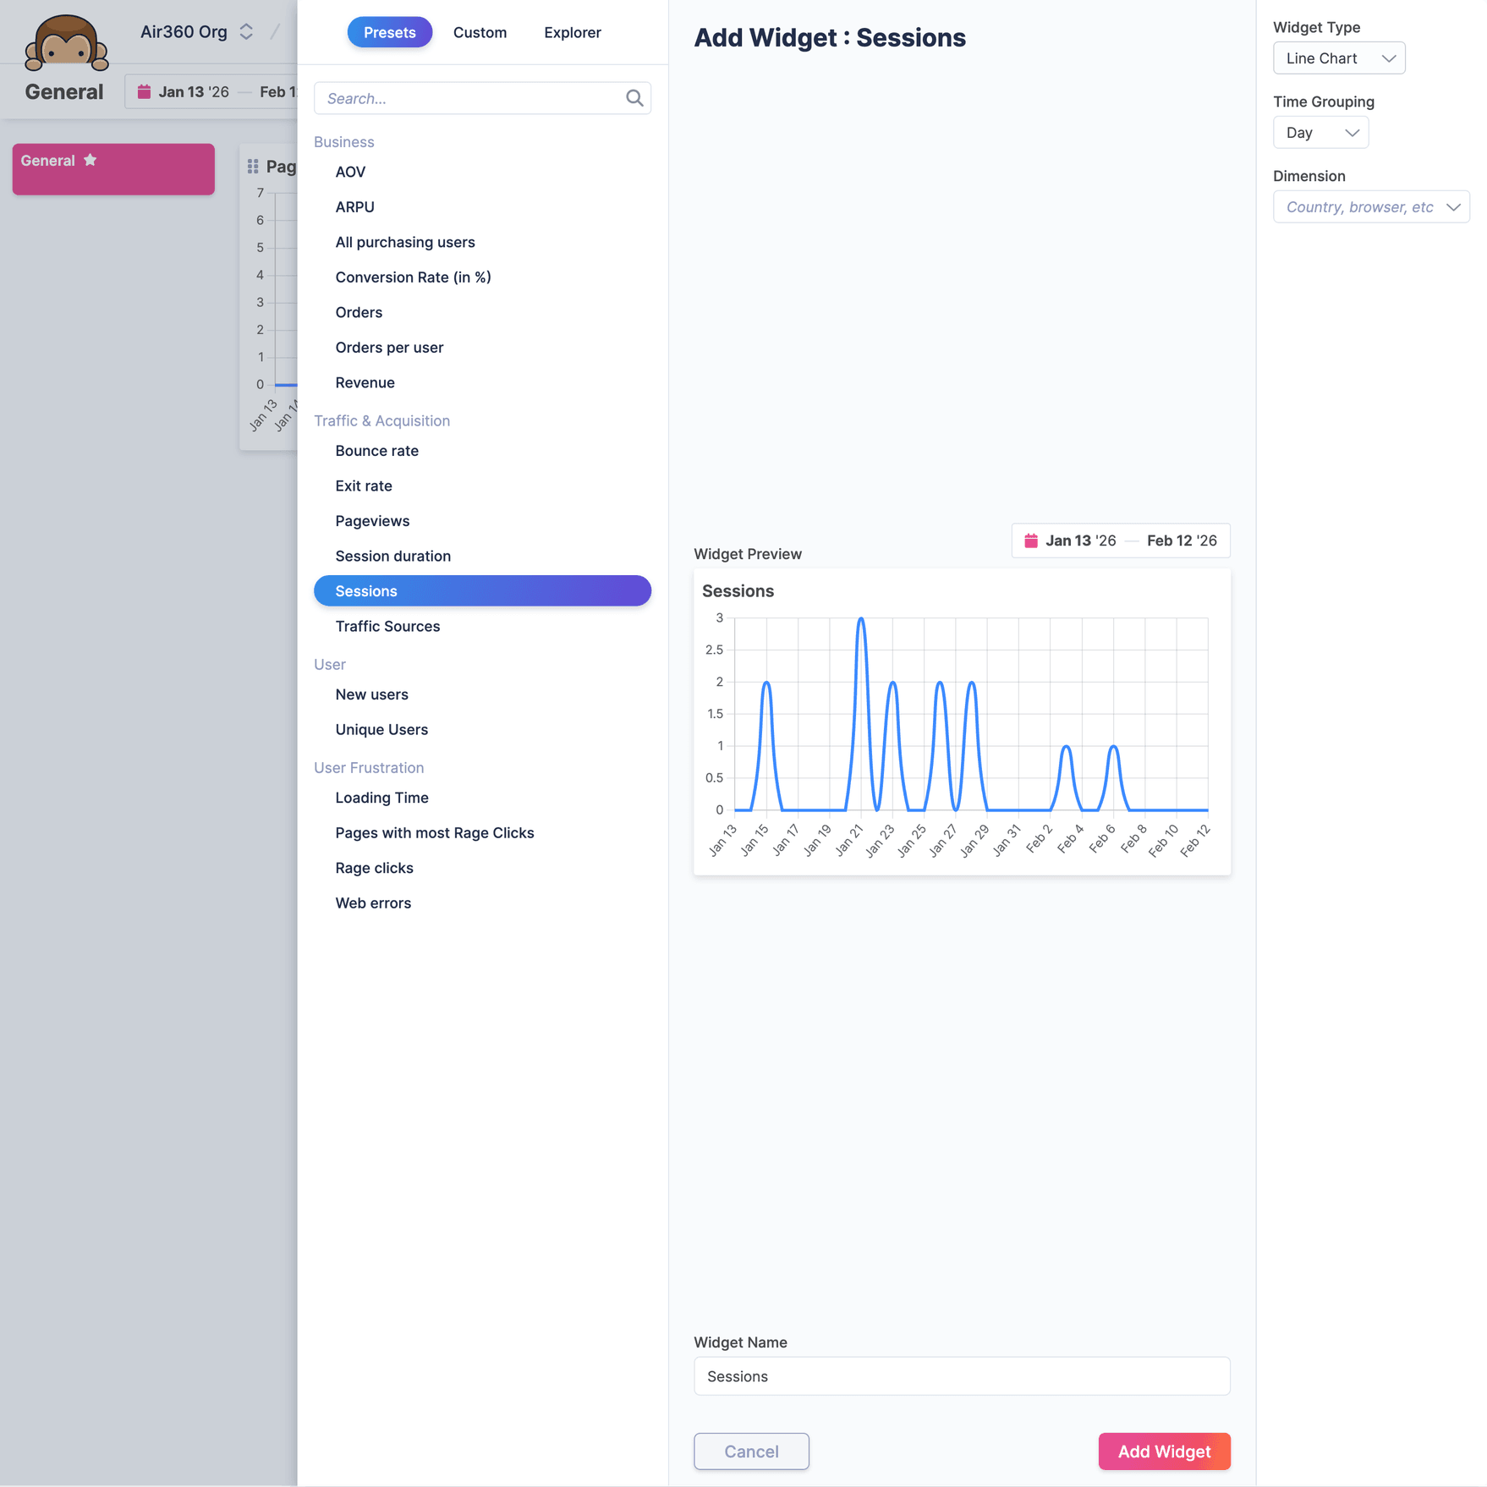Switch to the Custom tab
The width and height of the screenshot is (1487, 1487).
(x=480, y=32)
